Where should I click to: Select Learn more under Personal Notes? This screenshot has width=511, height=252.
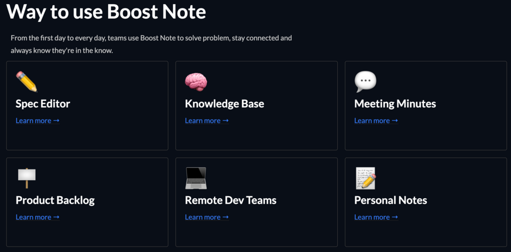click(376, 217)
